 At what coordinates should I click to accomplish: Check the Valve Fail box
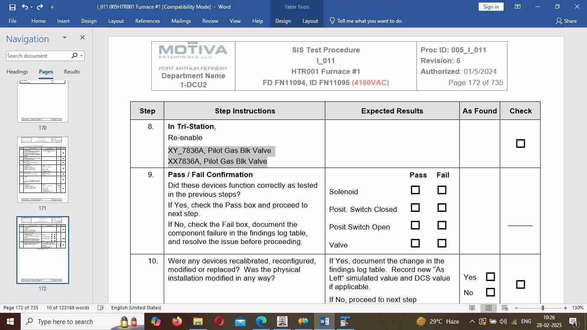point(442,243)
